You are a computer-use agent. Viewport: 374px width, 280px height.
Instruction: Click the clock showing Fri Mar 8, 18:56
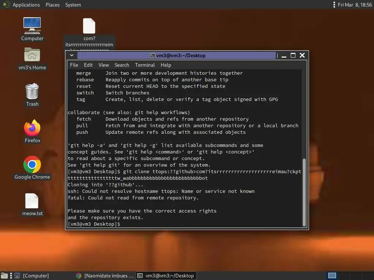point(355,5)
